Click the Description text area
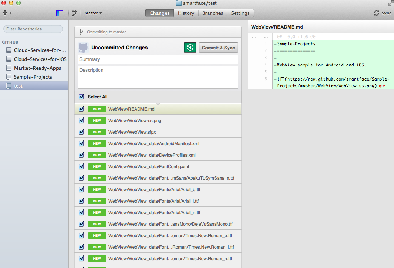 tap(158, 77)
